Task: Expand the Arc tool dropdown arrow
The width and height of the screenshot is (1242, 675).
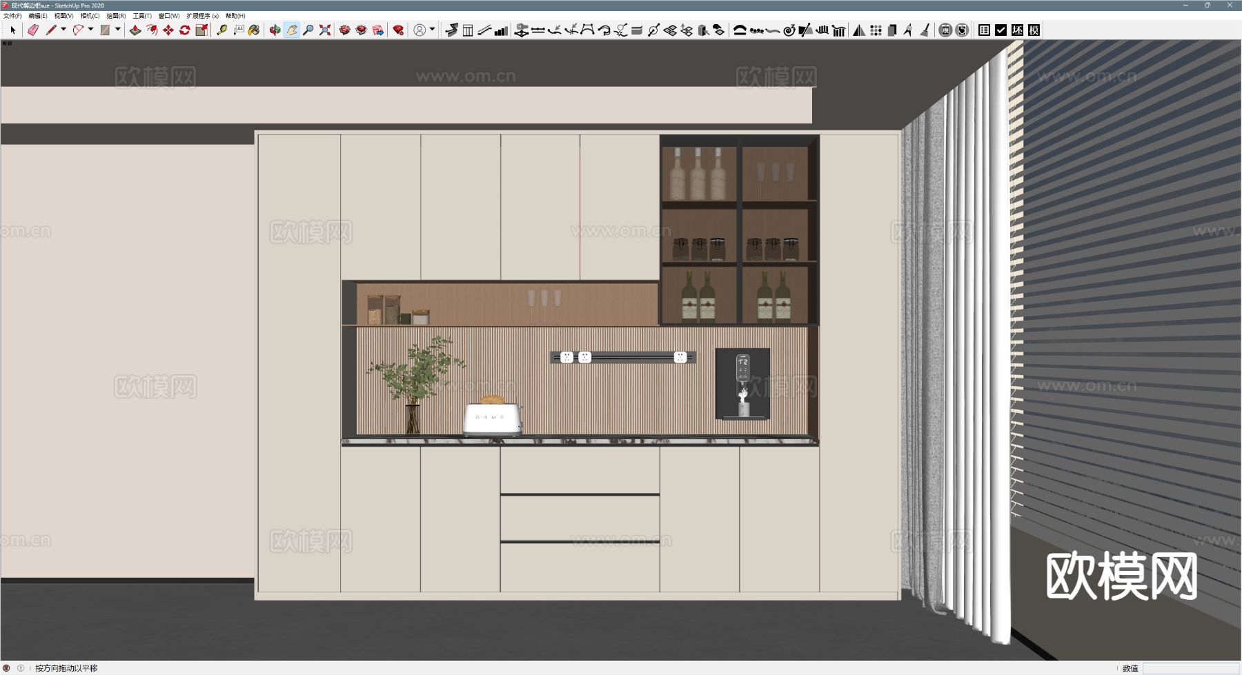Action: 90,30
